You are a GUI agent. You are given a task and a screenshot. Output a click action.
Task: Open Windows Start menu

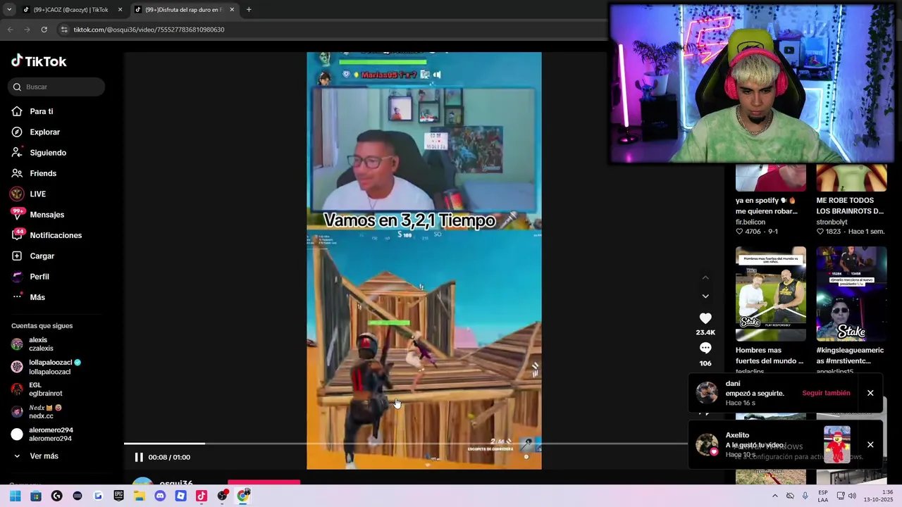(x=15, y=496)
